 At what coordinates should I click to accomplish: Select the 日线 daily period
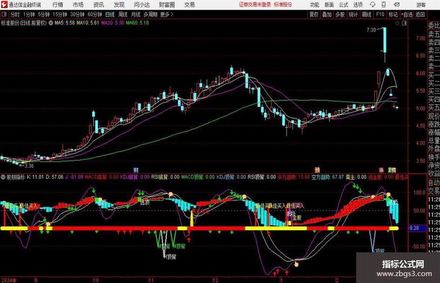click(x=110, y=14)
